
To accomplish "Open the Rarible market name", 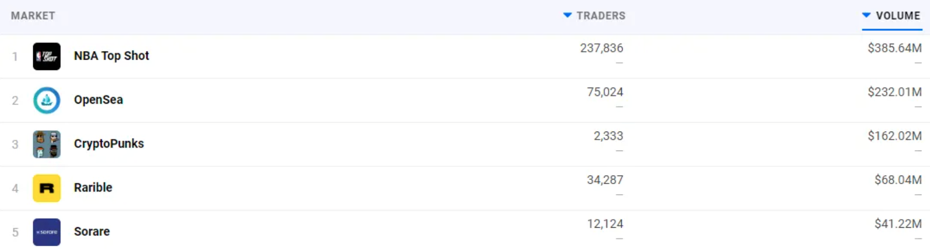I will [x=93, y=187].
